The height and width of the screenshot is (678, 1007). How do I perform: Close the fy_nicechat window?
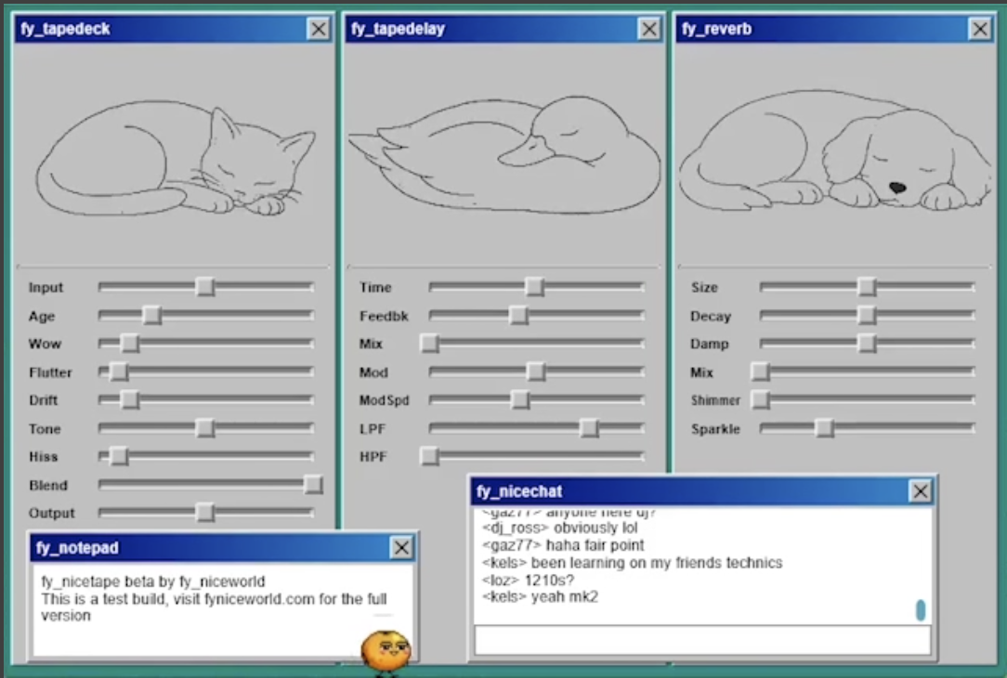pos(920,491)
